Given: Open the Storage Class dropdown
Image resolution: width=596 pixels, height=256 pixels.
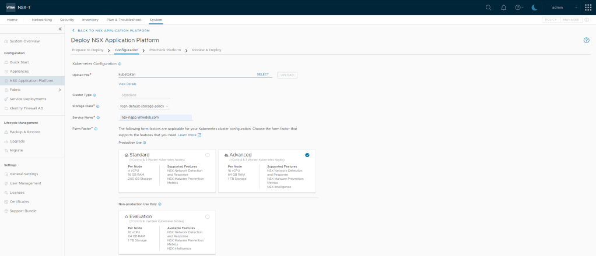Looking at the screenshot, I should 144,106.
